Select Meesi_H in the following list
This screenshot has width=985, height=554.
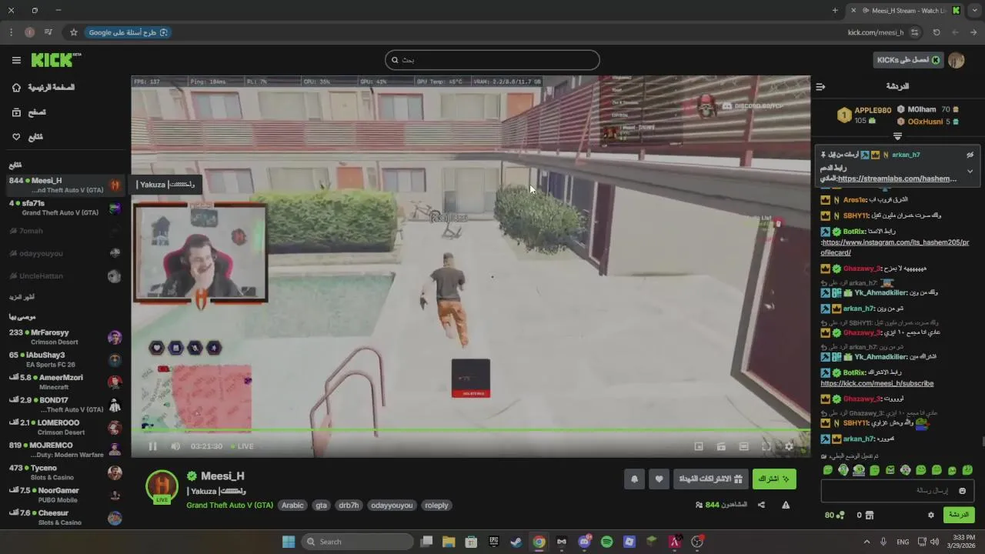[65, 185]
